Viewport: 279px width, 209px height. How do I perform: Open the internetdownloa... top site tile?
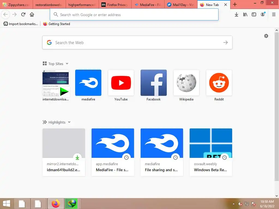pos(56,85)
